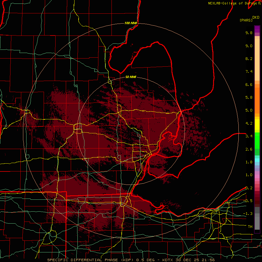Click the 50 NMI range ring label
Viewport: 262px width, 262px height.
click(x=131, y=77)
